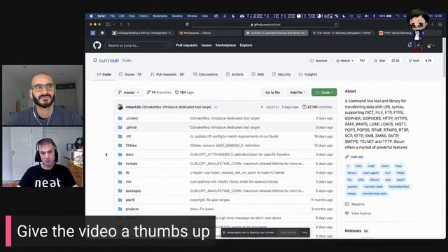Open the Security tab
Screen dimensions: 448x252
click(281, 74)
